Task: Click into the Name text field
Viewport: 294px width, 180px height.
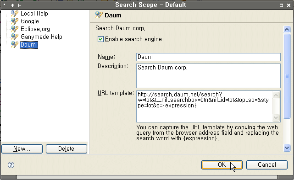Action: [208, 57]
